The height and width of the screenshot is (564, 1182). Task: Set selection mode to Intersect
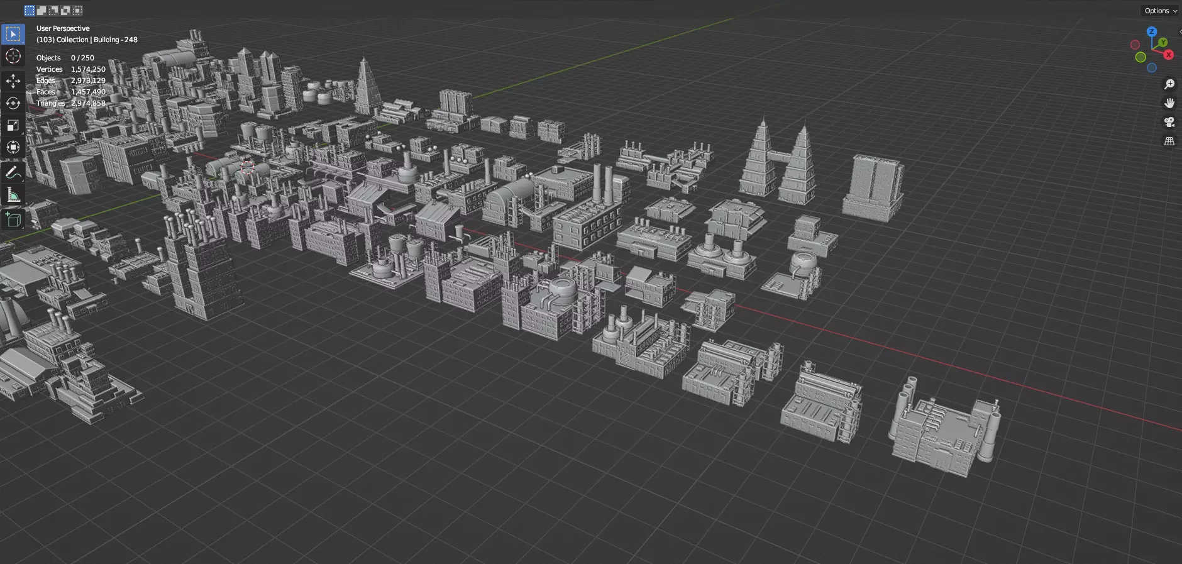click(77, 11)
